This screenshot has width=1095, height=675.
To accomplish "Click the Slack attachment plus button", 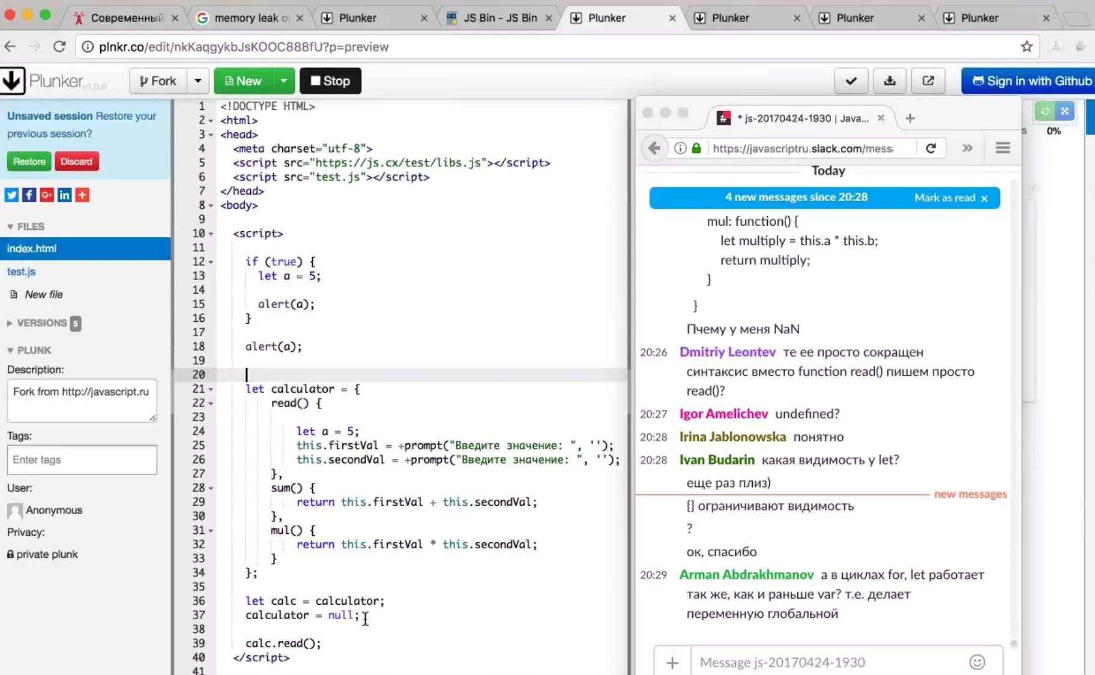I will (x=672, y=662).
